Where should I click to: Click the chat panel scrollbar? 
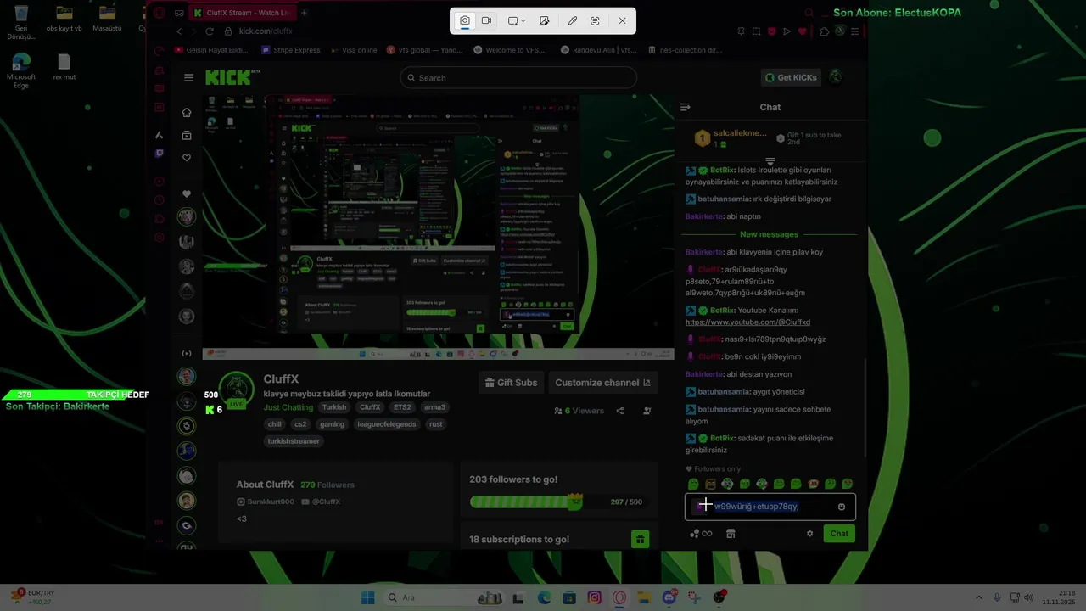coord(865,407)
